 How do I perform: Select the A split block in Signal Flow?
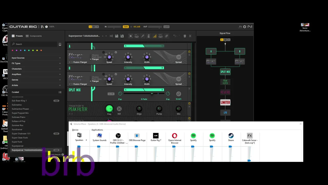(211, 51)
